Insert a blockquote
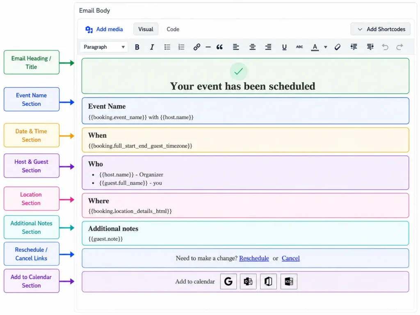Screen dimensions: 420x315 (x=219, y=47)
